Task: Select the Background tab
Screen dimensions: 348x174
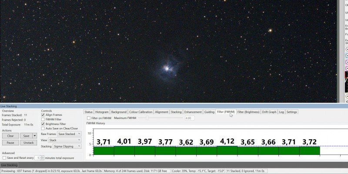Action: click(119, 112)
